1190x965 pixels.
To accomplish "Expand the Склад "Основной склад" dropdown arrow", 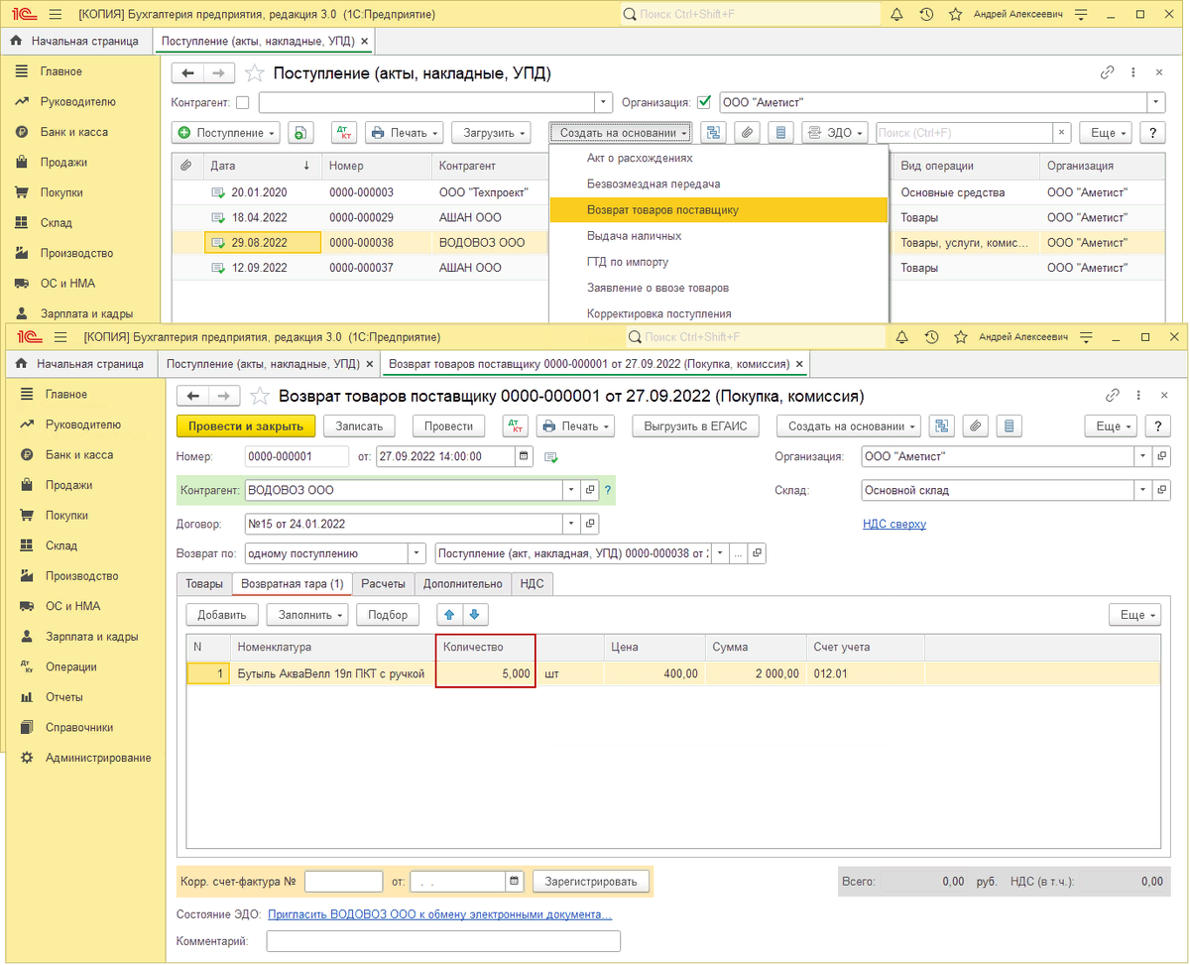I will pos(1143,490).
